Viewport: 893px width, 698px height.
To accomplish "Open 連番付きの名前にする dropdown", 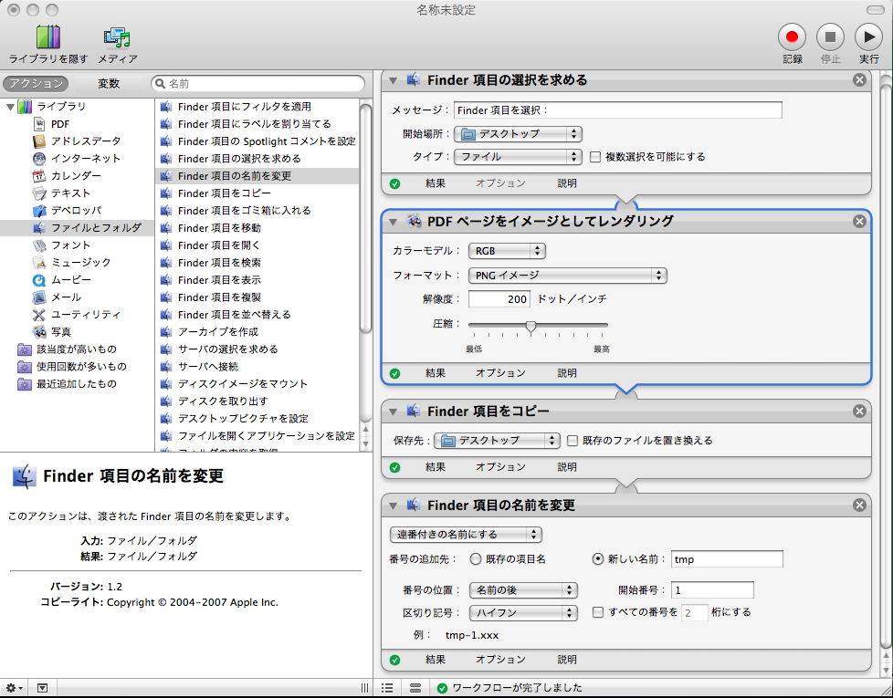I will [x=466, y=535].
